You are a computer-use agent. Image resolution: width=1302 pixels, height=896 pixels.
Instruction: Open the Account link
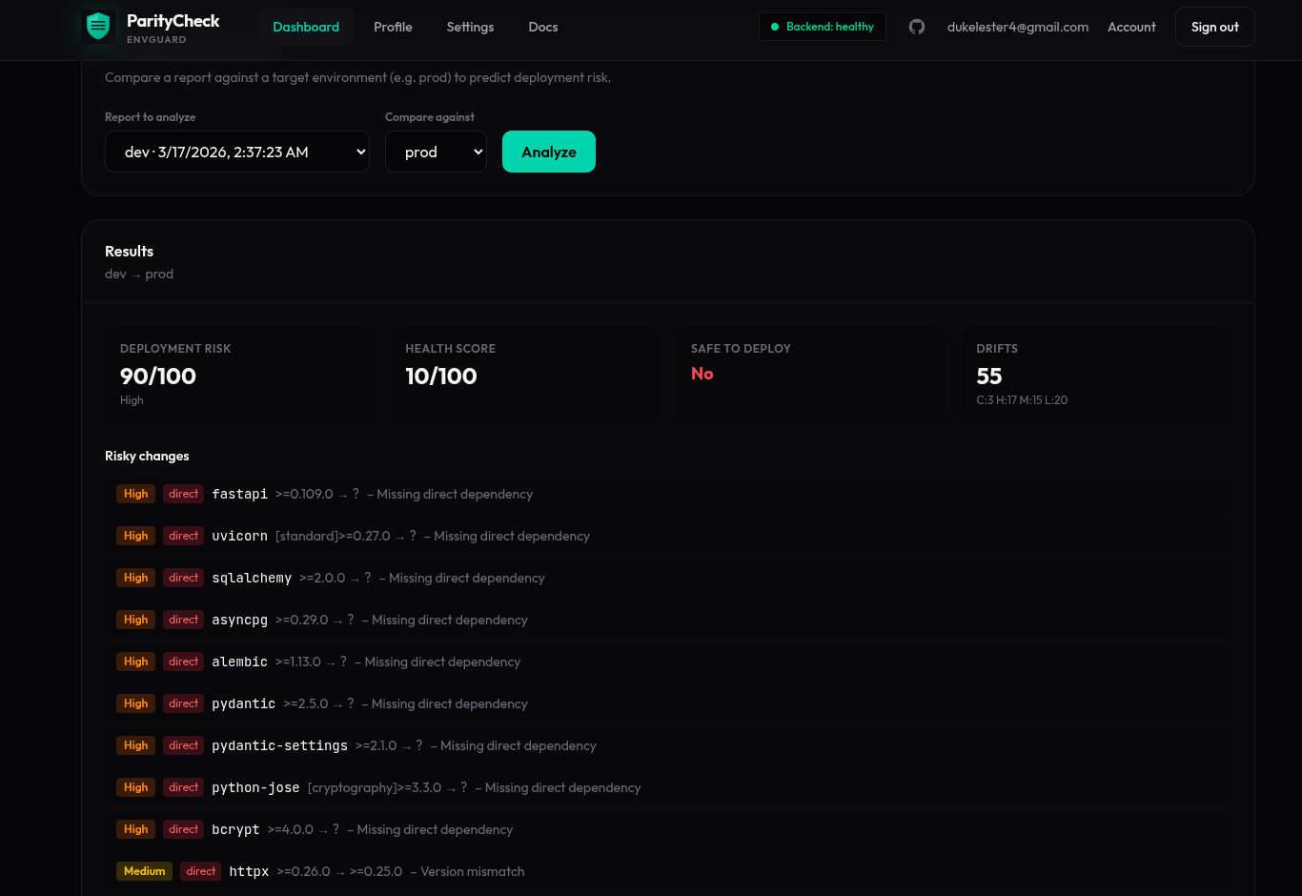[1131, 27]
